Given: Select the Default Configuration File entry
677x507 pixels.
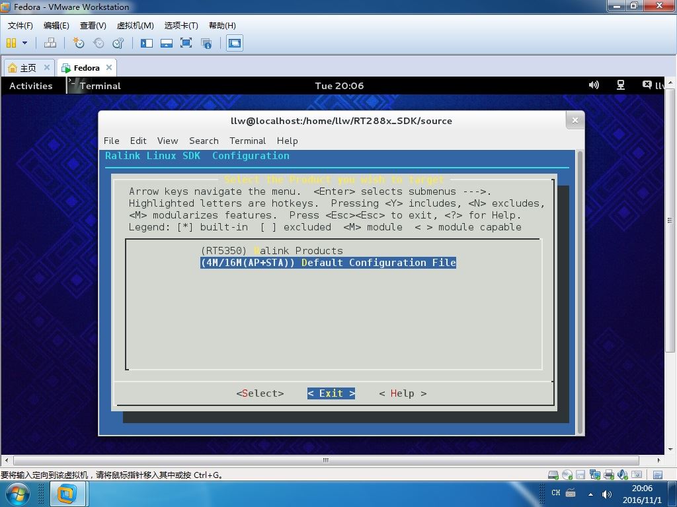Looking at the screenshot, I should point(328,263).
